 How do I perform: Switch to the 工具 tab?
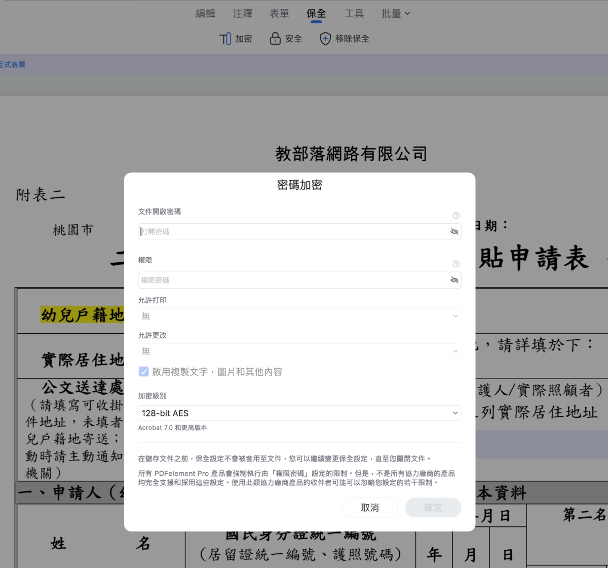pos(354,14)
